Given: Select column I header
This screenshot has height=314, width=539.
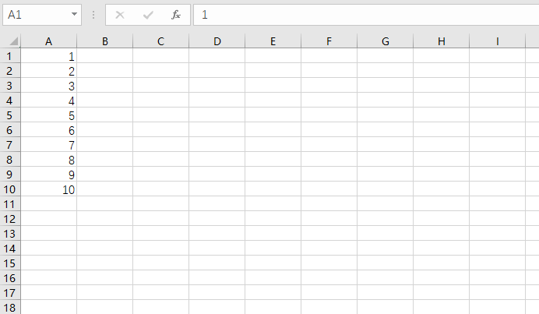Looking at the screenshot, I should tap(498, 41).
